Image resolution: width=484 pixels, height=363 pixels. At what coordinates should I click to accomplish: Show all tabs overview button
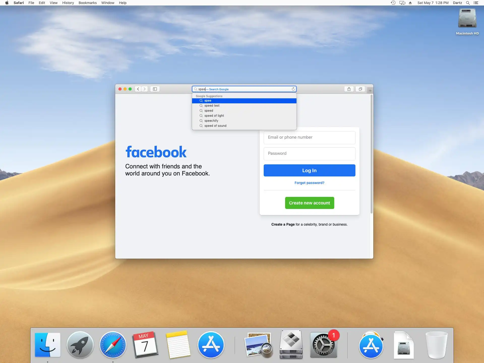click(x=360, y=89)
